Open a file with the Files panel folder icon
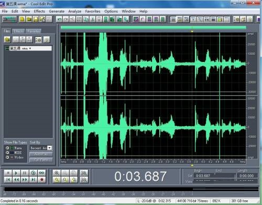 pyautogui.click(x=7, y=39)
